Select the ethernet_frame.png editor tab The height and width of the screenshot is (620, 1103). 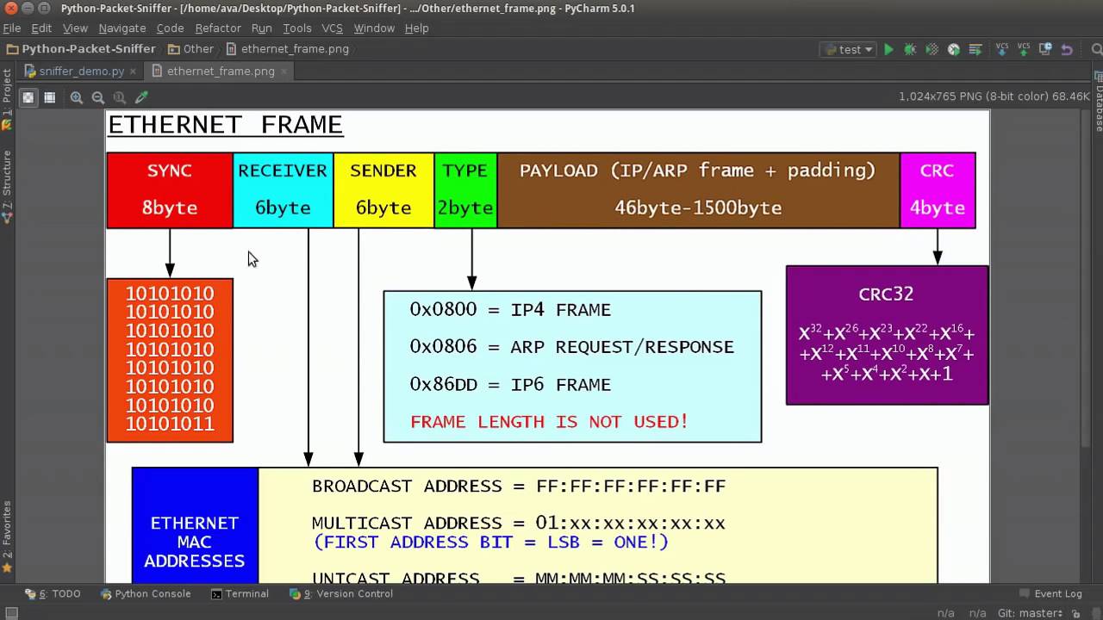[x=221, y=71]
